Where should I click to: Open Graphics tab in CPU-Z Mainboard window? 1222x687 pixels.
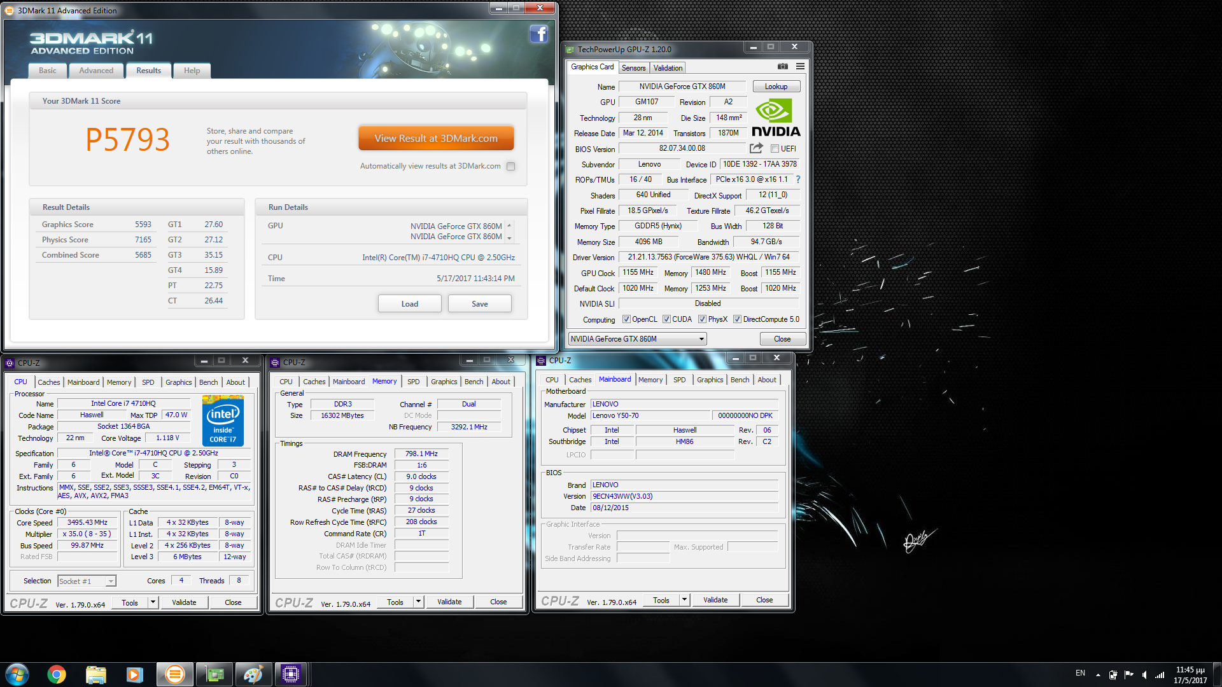(x=710, y=380)
